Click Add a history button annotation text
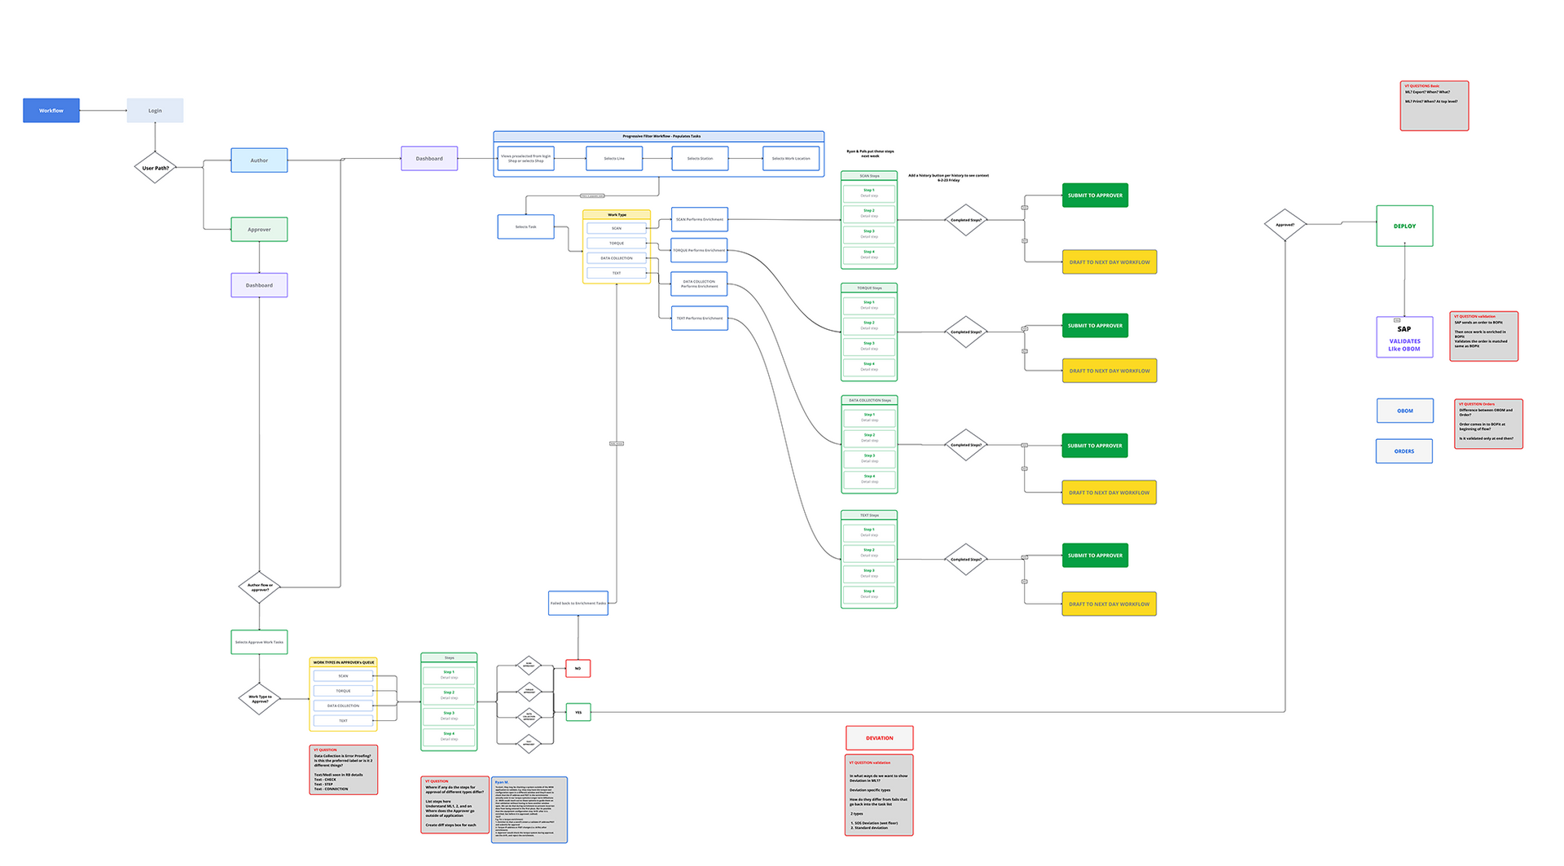The width and height of the screenshot is (1564, 866). (x=948, y=178)
